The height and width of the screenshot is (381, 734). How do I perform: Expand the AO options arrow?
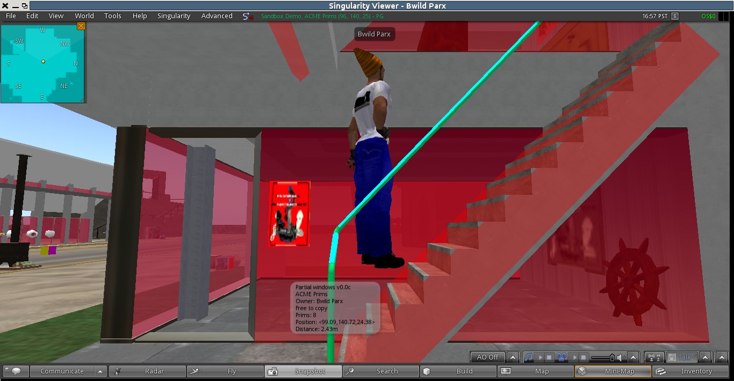pos(513,357)
